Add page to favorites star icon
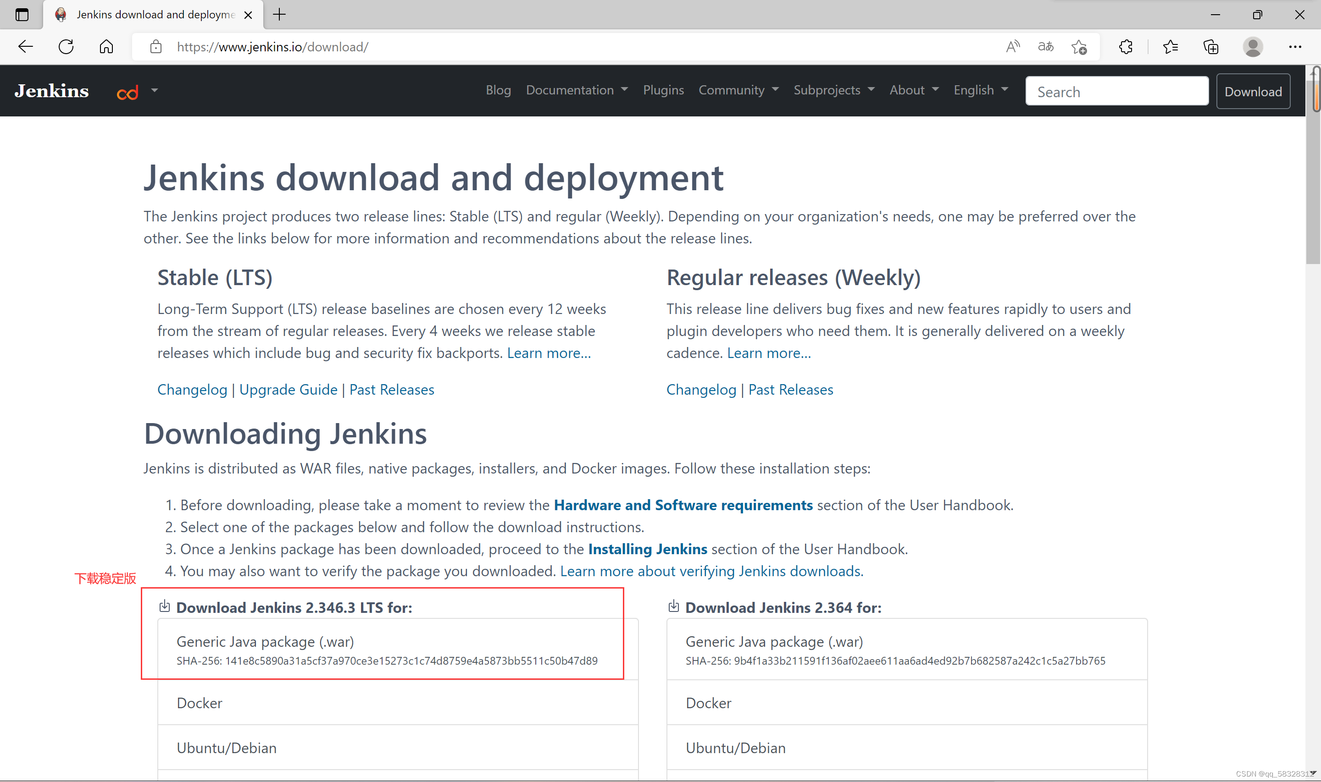Screen dimensions: 1321x782 click(x=1079, y=47)
